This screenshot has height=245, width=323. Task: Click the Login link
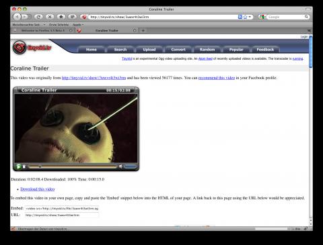coord(304,37)
